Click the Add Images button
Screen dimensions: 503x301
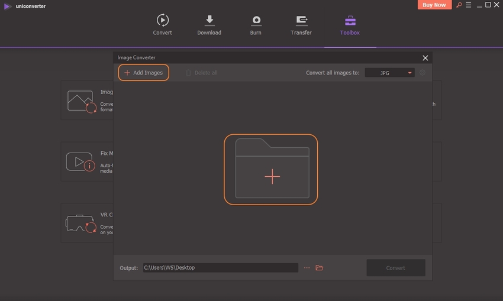(143, 73)
